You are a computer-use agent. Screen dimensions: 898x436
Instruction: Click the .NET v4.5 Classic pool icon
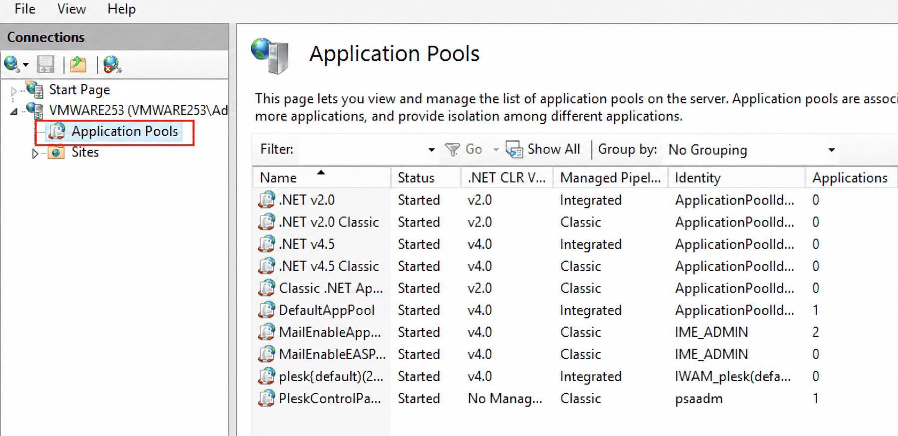point(267,266)
